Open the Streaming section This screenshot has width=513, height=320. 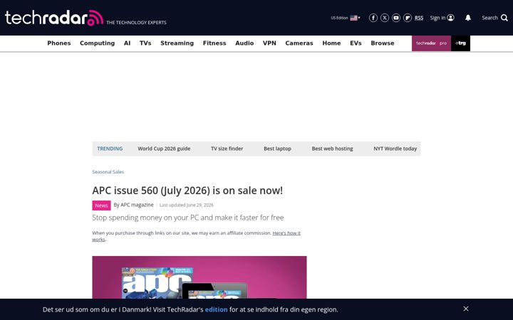tap(177, 43)
